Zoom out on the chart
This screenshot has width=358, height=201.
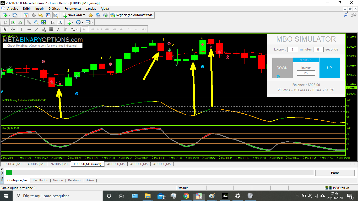(x=36, y=22)
